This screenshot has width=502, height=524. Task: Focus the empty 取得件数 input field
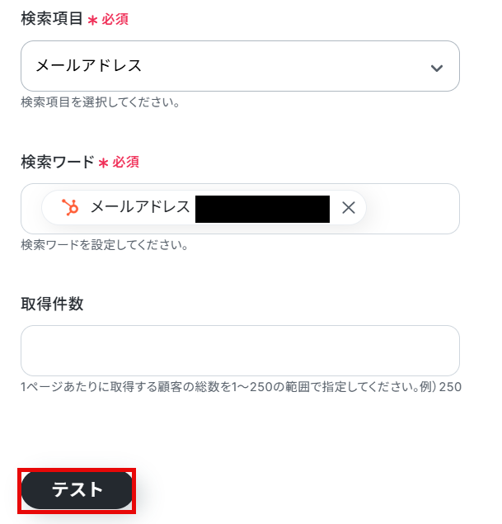240,351
